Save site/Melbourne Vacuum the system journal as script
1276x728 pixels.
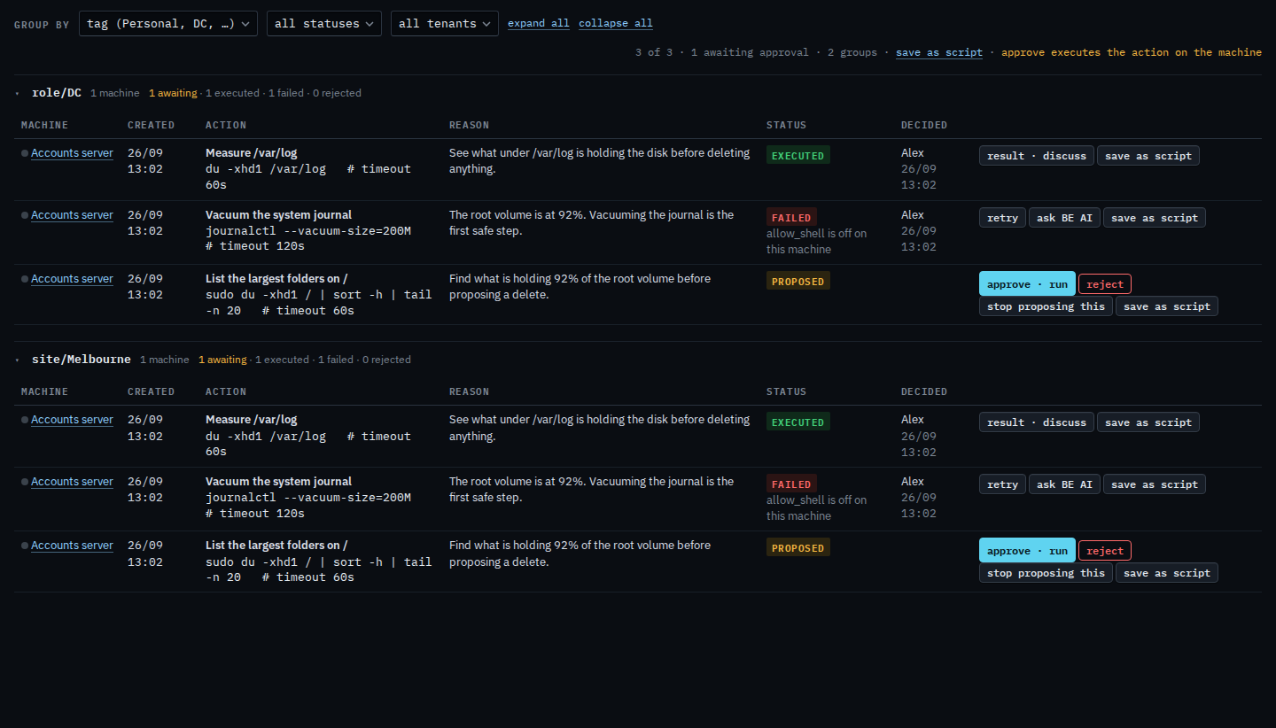pos(1155,484)
